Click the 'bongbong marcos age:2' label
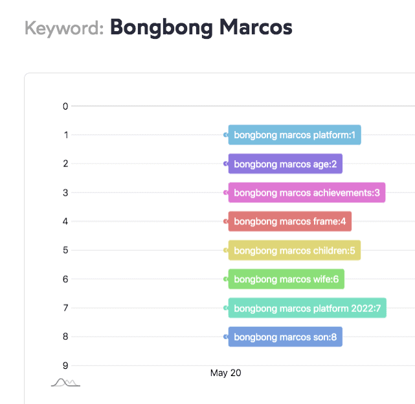 pos(285,164)
